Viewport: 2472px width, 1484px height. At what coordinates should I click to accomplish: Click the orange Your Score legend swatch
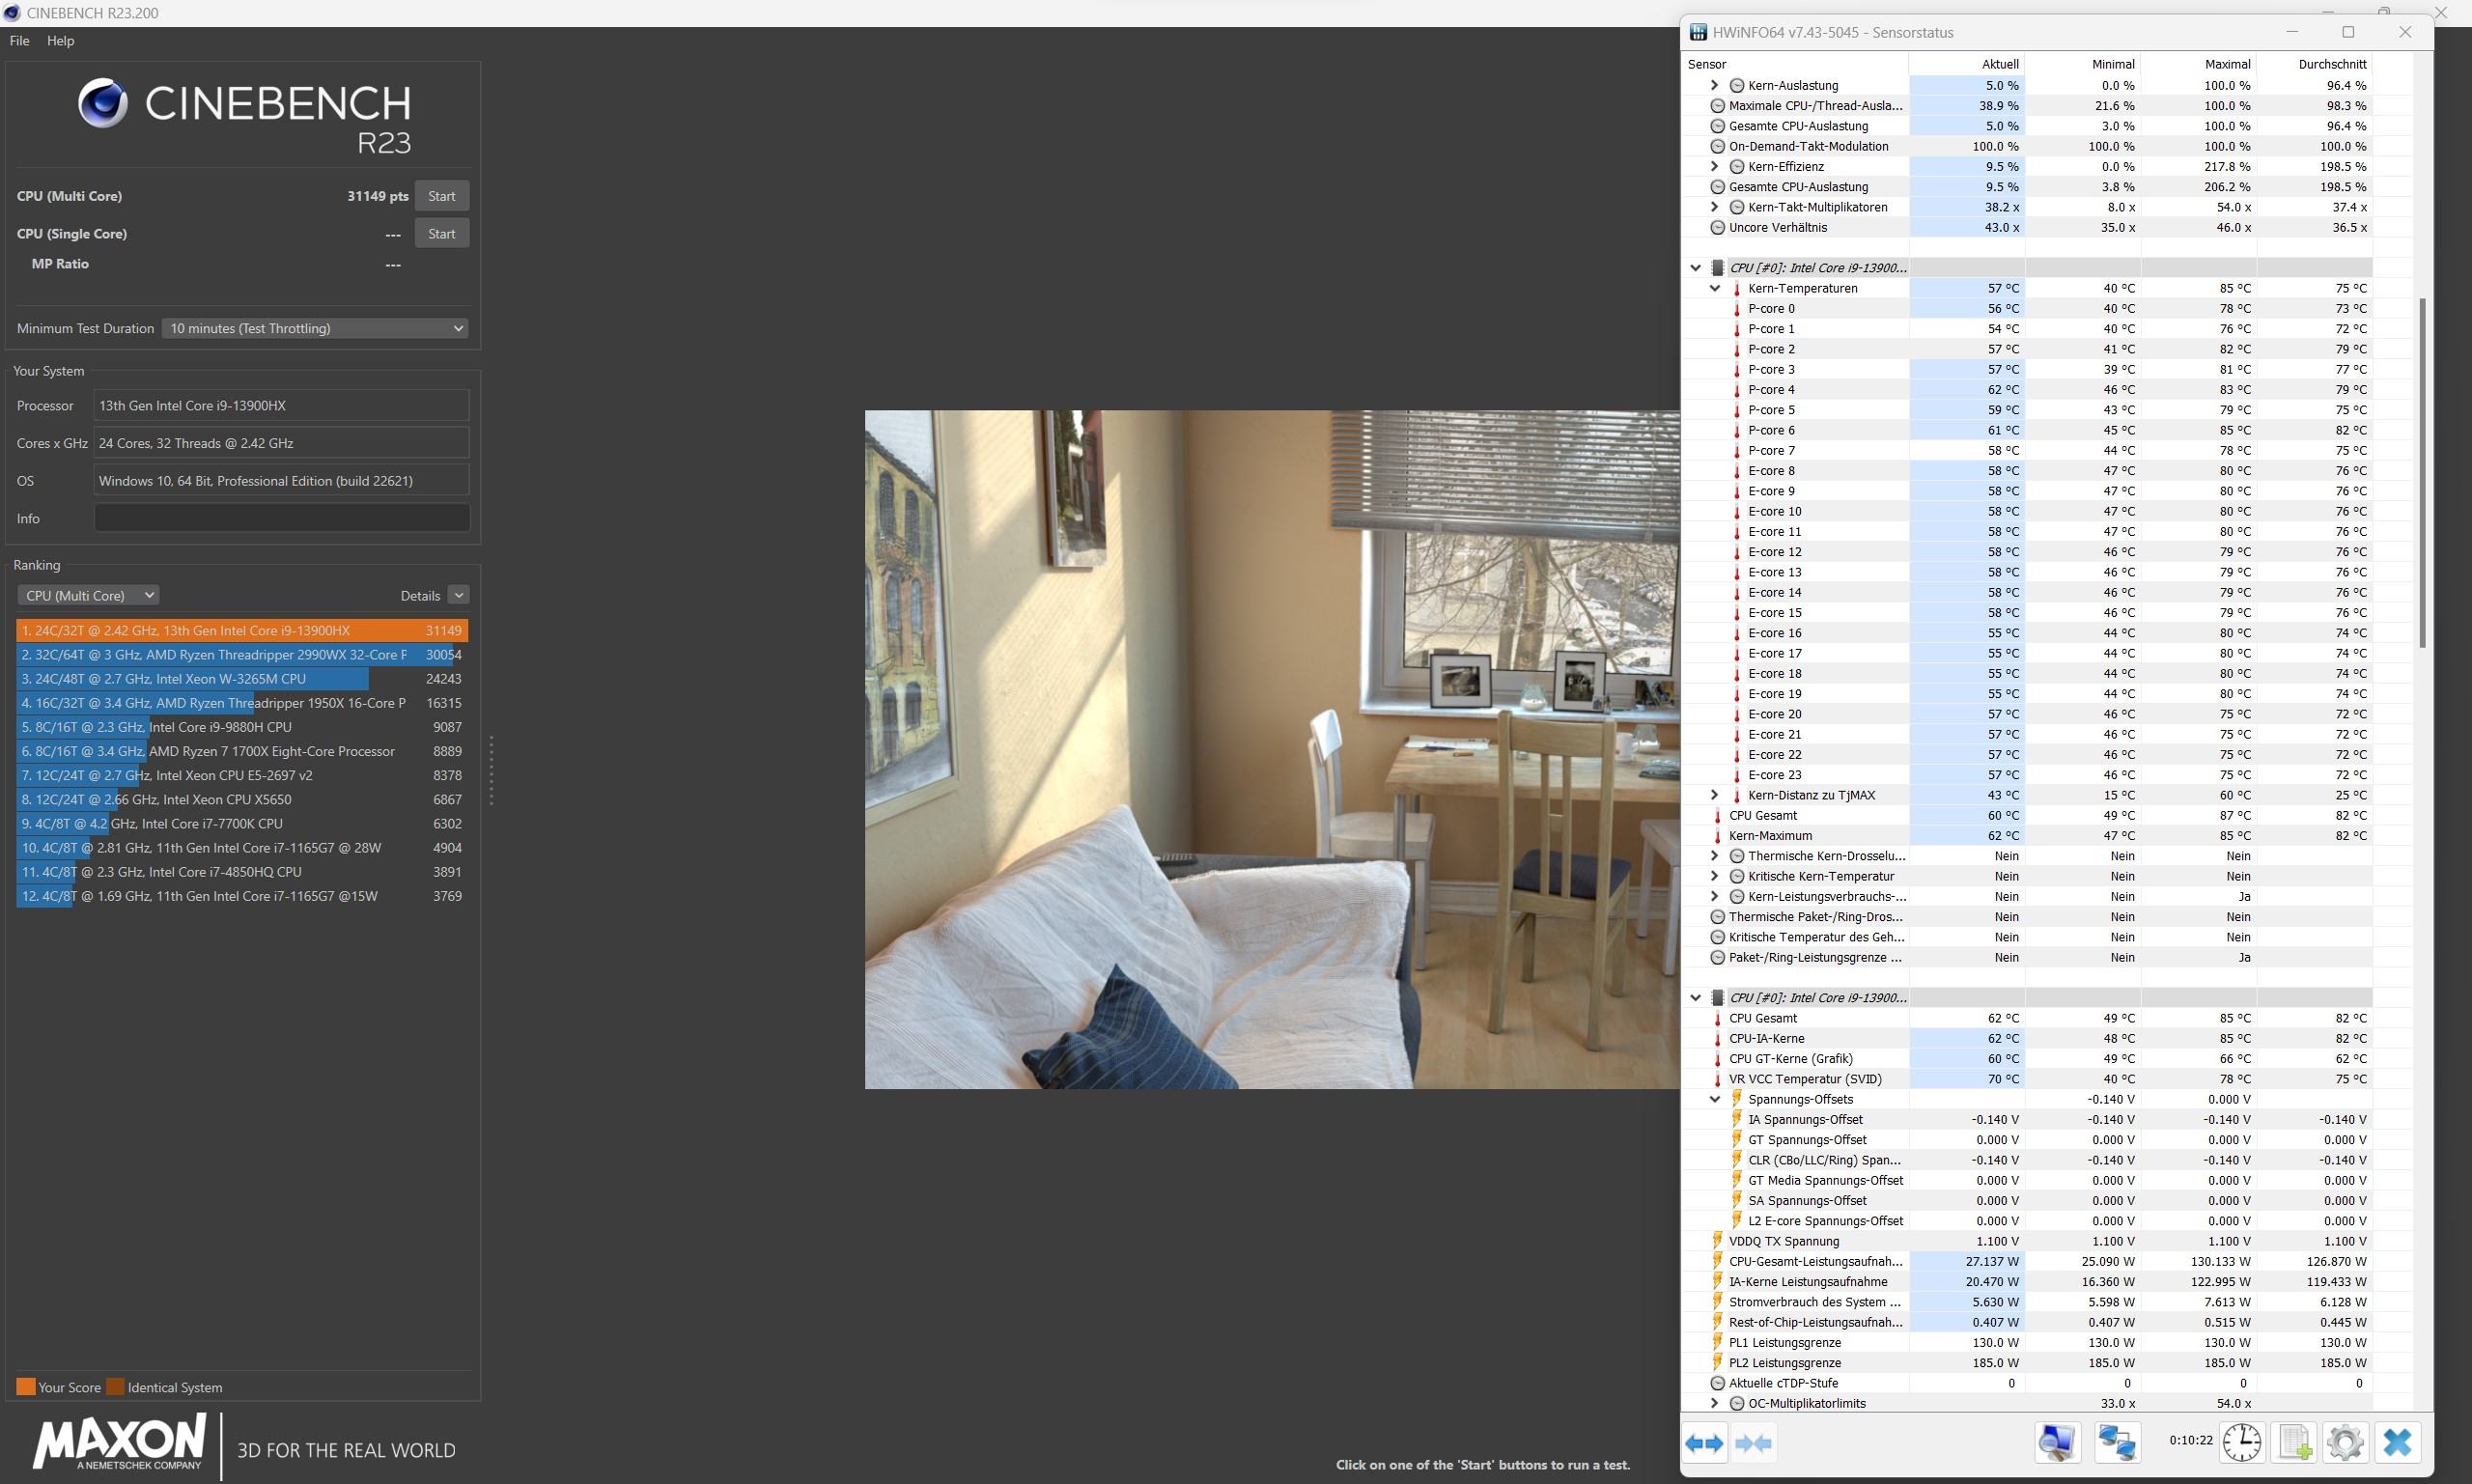click(x=26, y=1387)
